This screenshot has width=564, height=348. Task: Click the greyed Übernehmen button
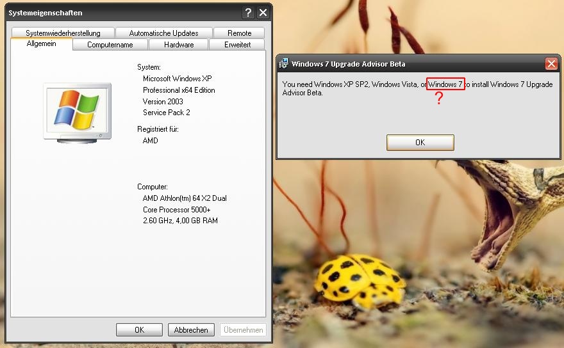(x=243, y=329)
